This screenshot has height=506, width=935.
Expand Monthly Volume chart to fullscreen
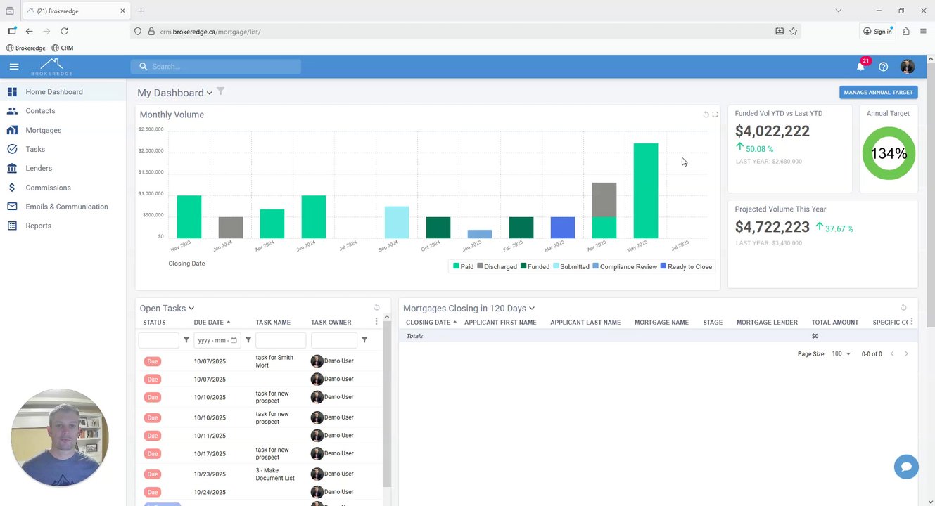tap(715, 115)
